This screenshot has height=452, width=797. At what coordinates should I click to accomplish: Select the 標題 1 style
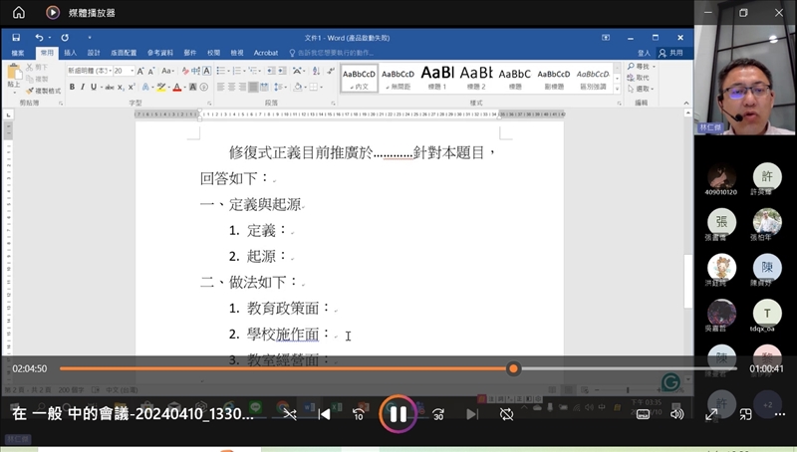point(437,77)
